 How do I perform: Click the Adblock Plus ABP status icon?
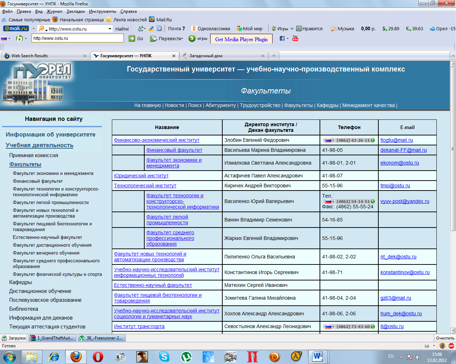[x=451, y=346]
